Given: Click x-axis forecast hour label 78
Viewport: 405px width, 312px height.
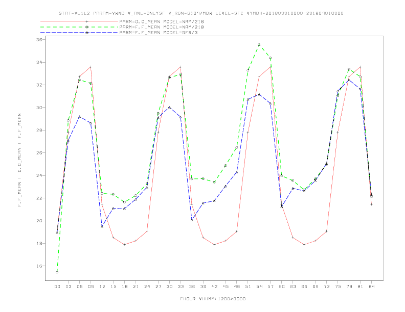Looking at the screenshot, I should tap(349, 287).
